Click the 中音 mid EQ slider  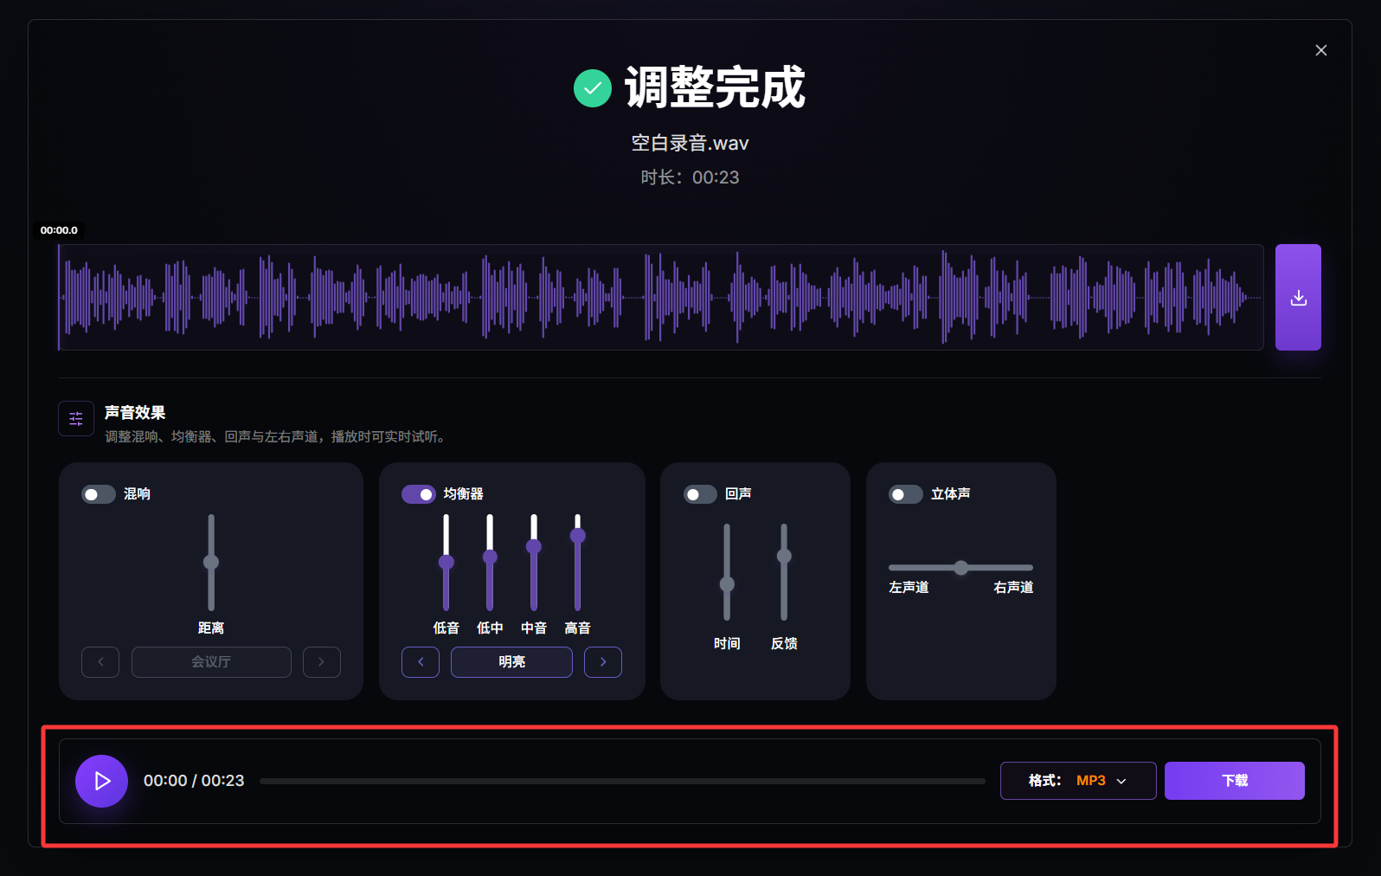click(x=534, y=563)
